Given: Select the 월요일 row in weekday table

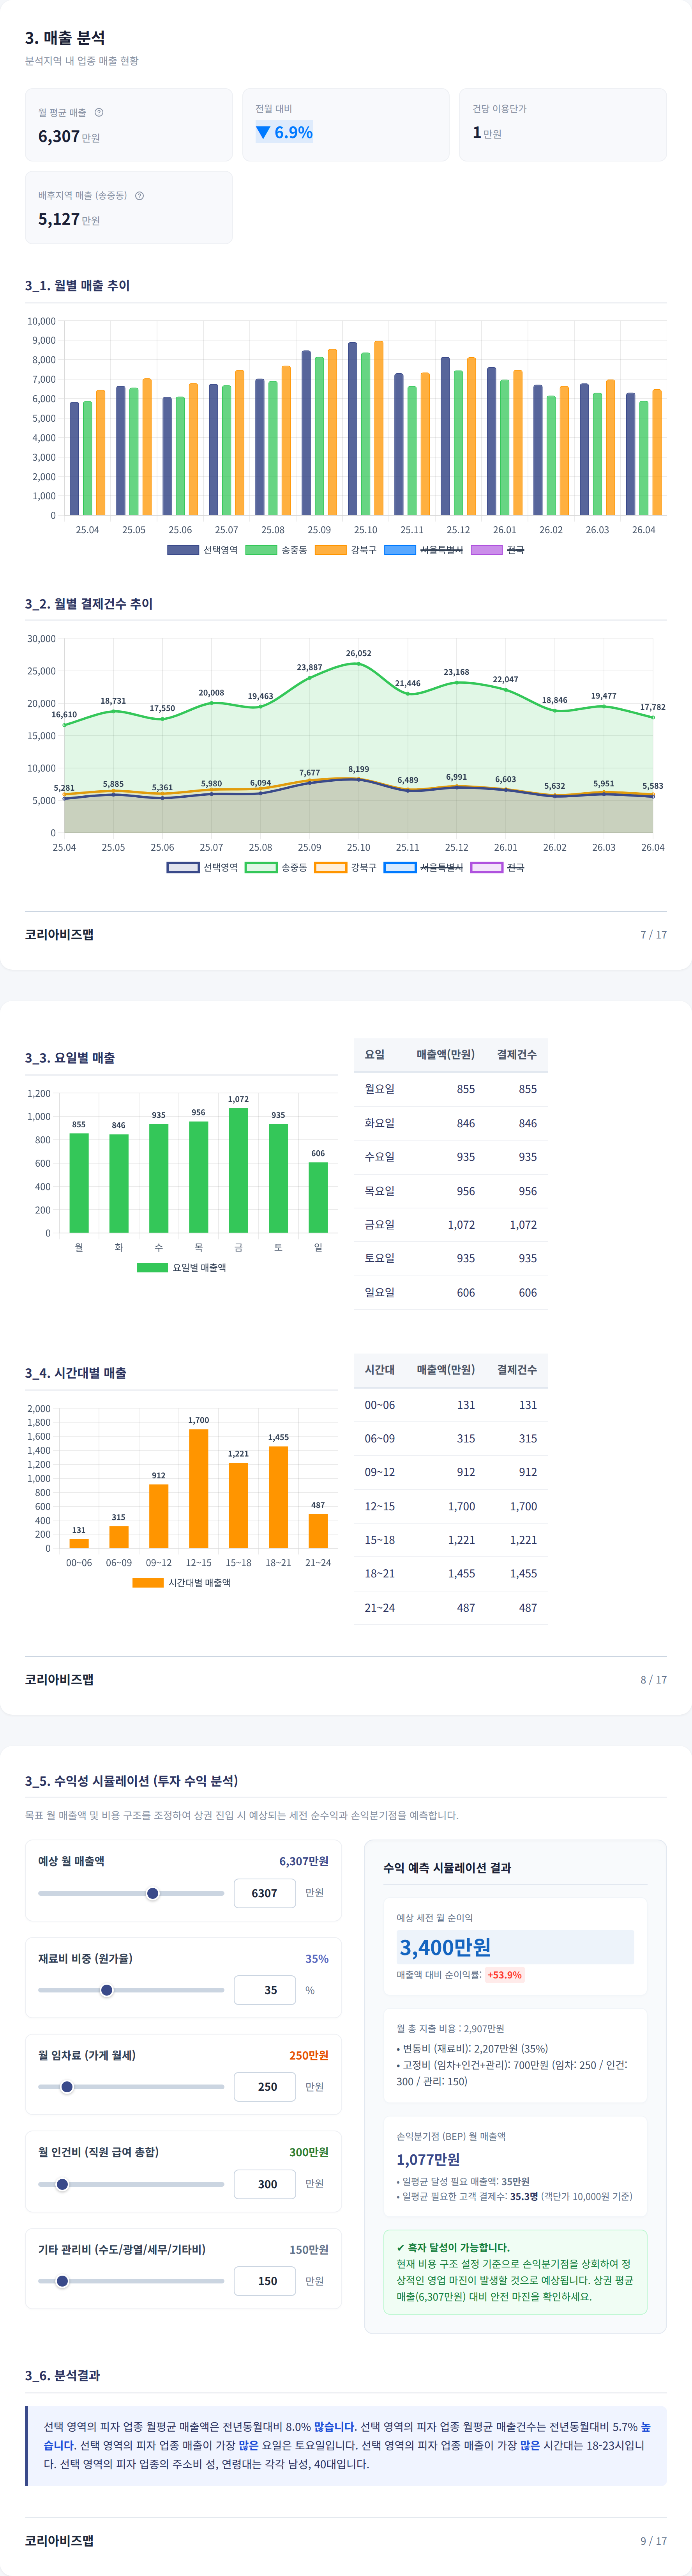Looking at the screenshot, I should 450,1089.
